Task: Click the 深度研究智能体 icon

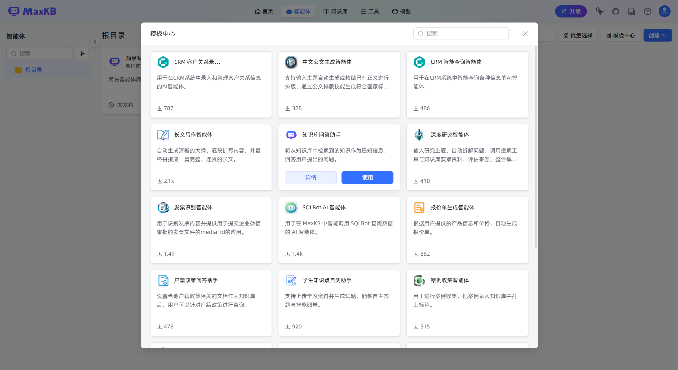Action: (x=419, y=135)
